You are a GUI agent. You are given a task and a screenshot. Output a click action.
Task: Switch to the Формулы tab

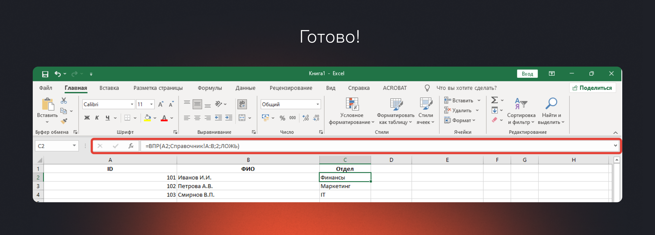tap(210, 88)
